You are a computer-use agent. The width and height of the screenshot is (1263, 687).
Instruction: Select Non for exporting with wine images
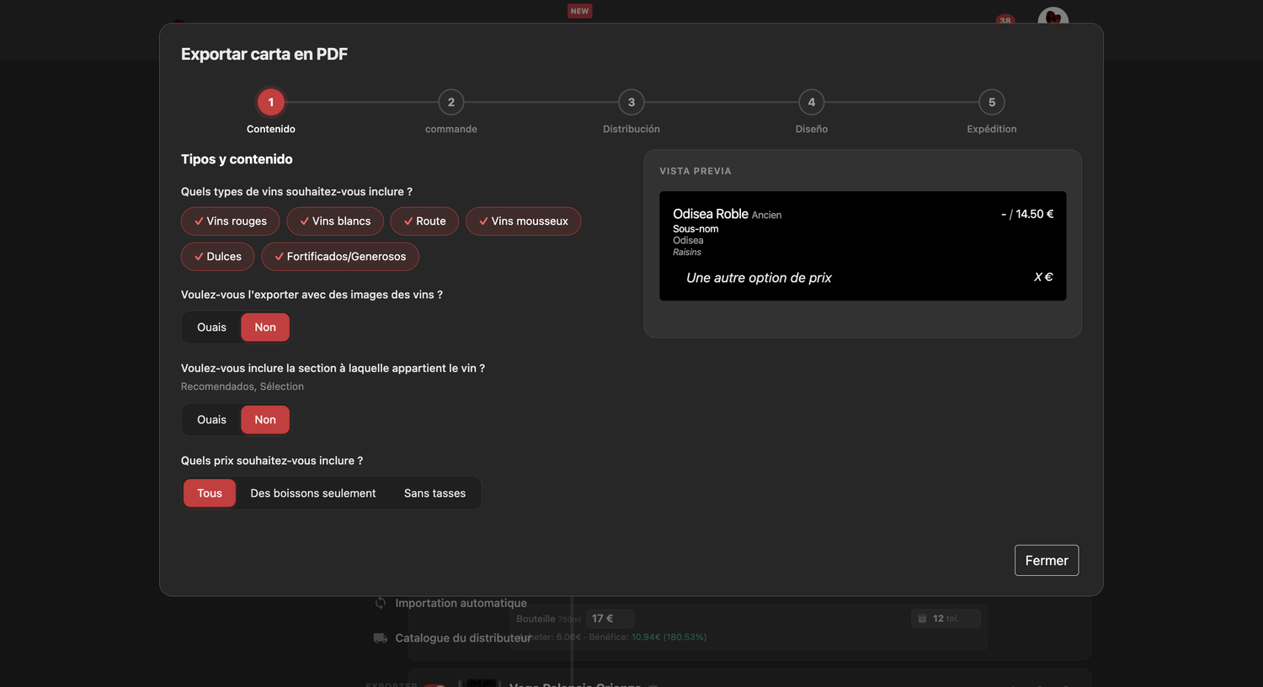tap(265, 328)
